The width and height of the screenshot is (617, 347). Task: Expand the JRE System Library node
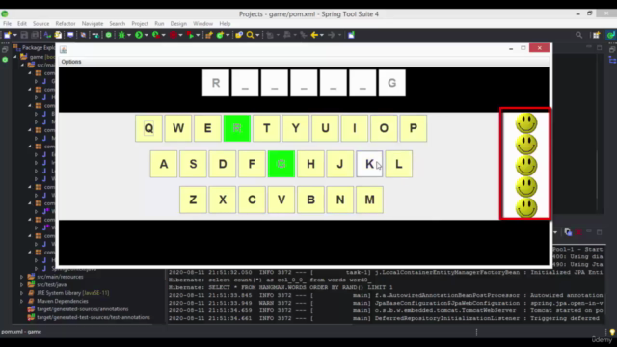[21, 293]
